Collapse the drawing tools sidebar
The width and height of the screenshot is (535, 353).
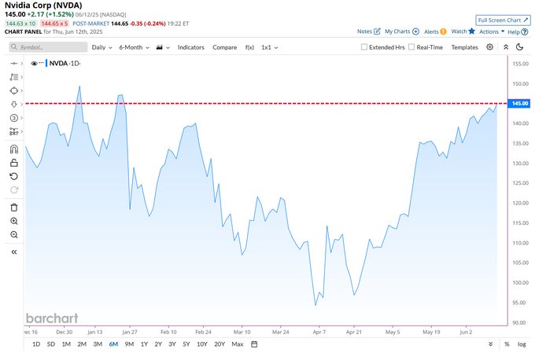pyautogui.click(x=13, y=252)
